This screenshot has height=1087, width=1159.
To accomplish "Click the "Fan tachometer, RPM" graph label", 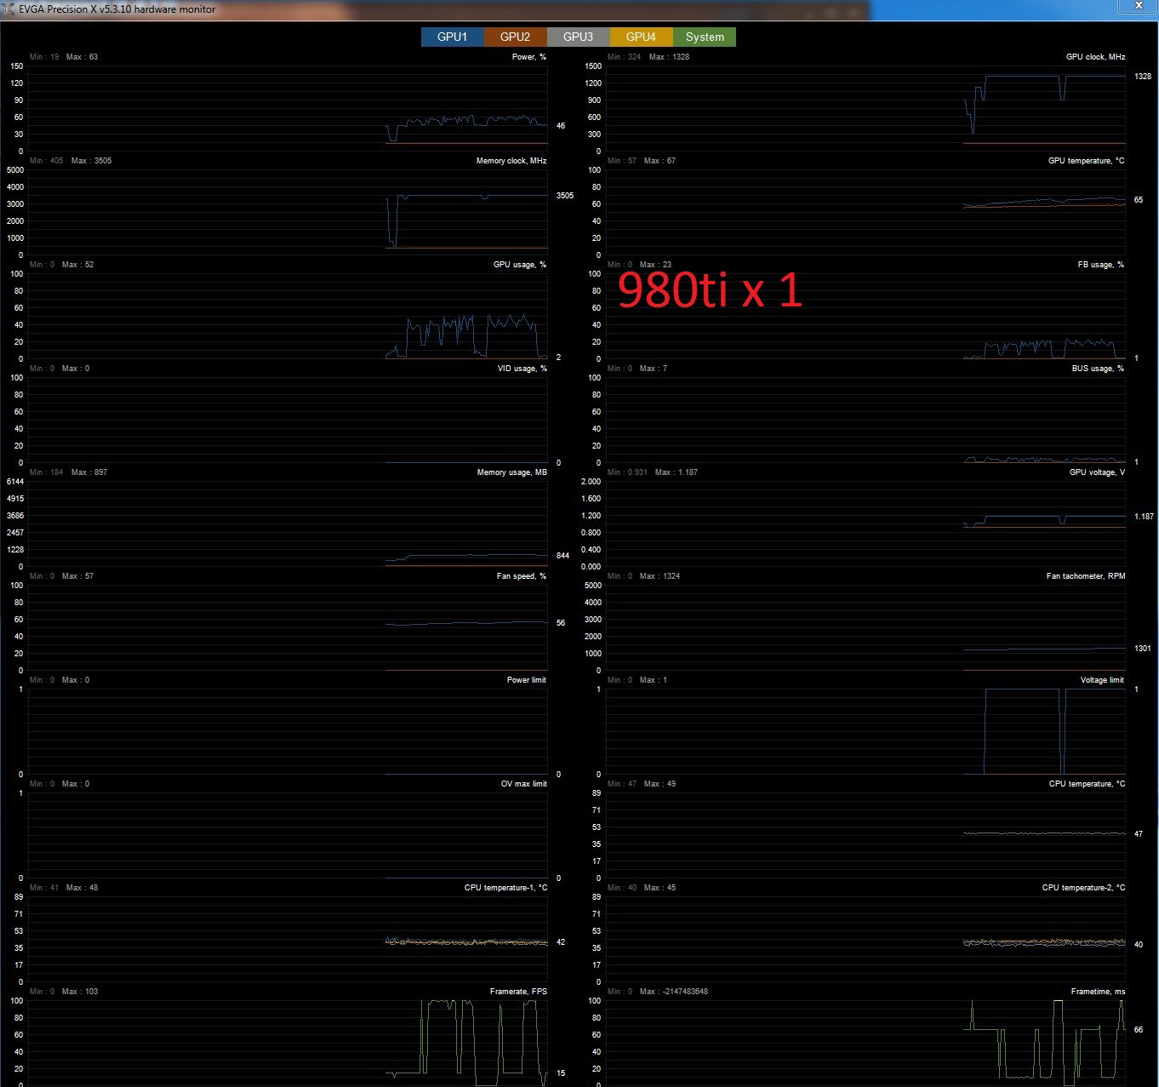I will 1086,576.
